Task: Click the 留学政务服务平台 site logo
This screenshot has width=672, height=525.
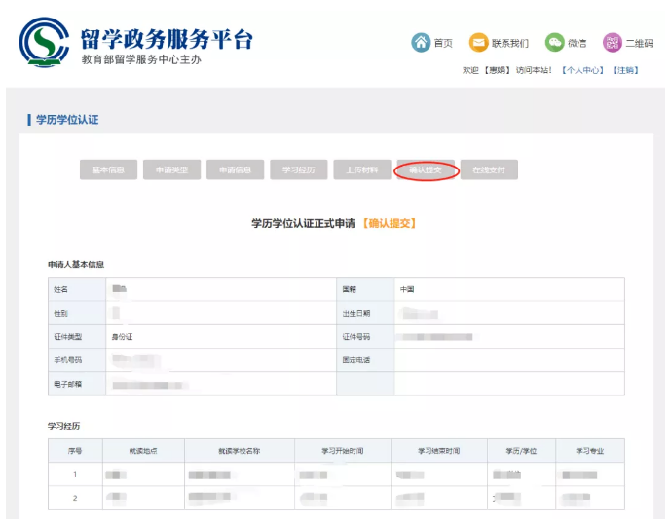Action: tap(43, 42)
